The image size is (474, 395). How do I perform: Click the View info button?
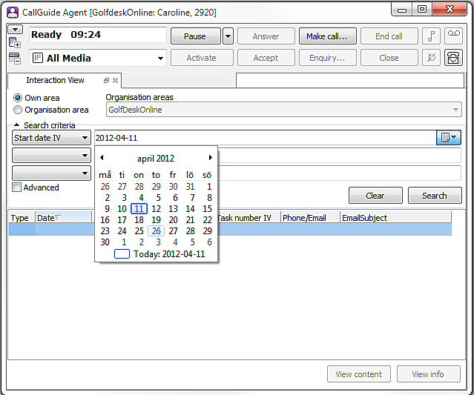[x=428, y=374]
